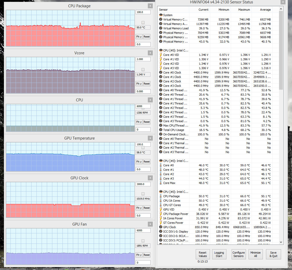Click the Physical Memory 7004 MB row icon
Screen dimensions: 292x270
click(x=161, y=33)
